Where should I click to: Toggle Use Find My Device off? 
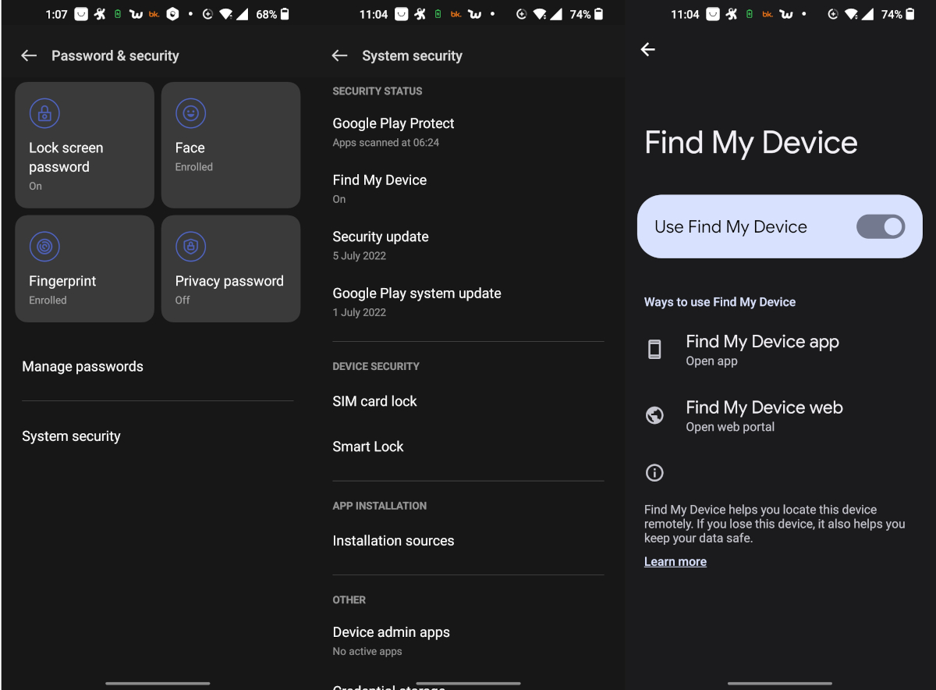(x=881, y=226)
